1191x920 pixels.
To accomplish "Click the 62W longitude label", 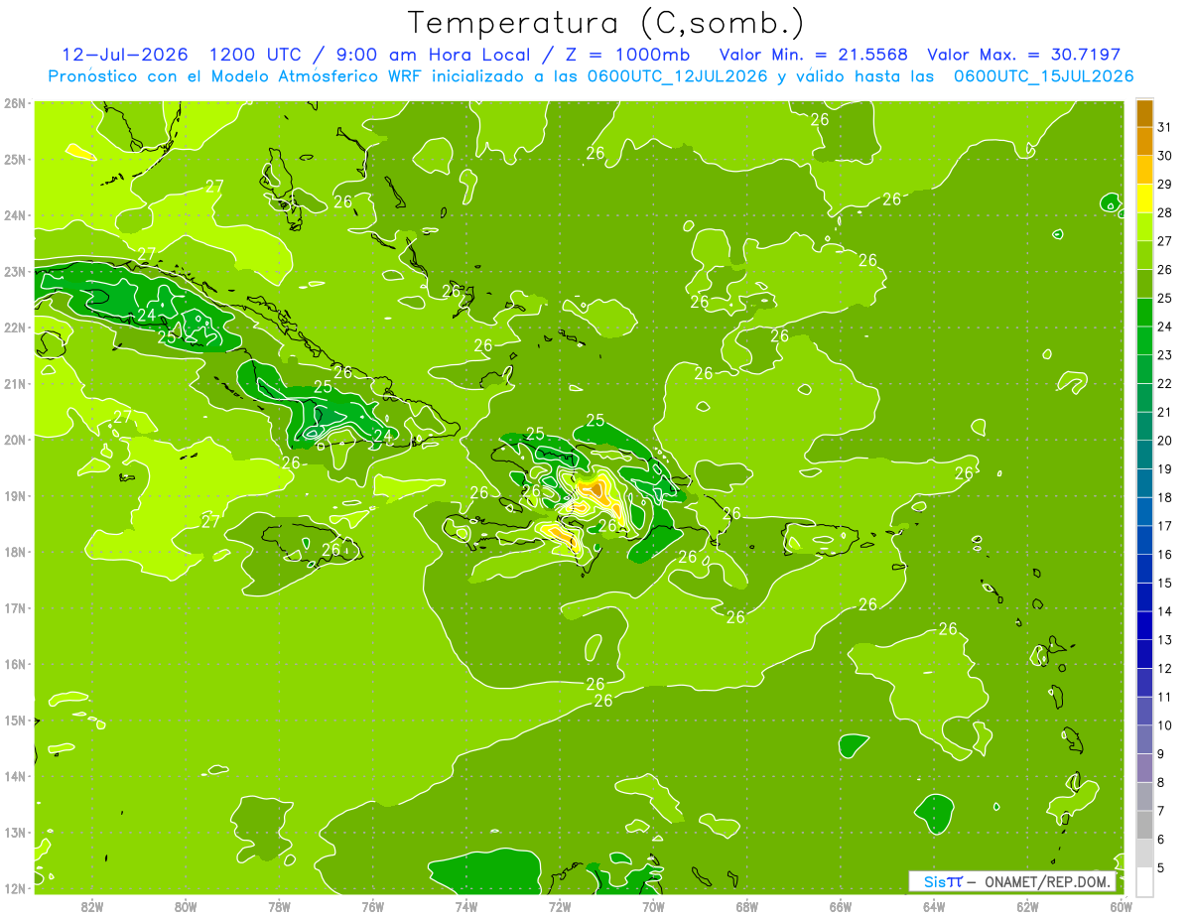I will [1027, 906].
